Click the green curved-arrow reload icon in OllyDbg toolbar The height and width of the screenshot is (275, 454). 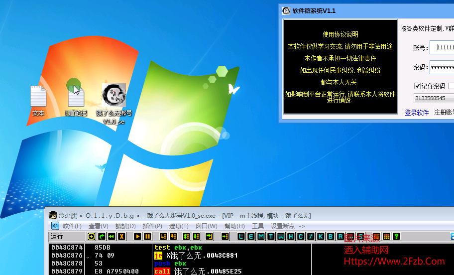coord(102,237)
